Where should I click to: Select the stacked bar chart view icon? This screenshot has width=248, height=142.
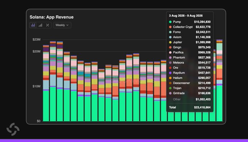click(33, 25)
